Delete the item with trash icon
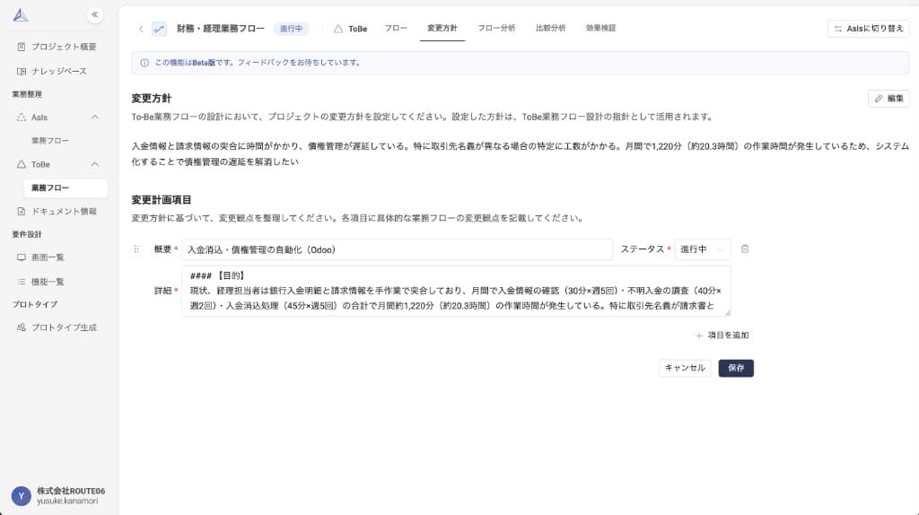The image size is (919, 515). coord(745,249)
